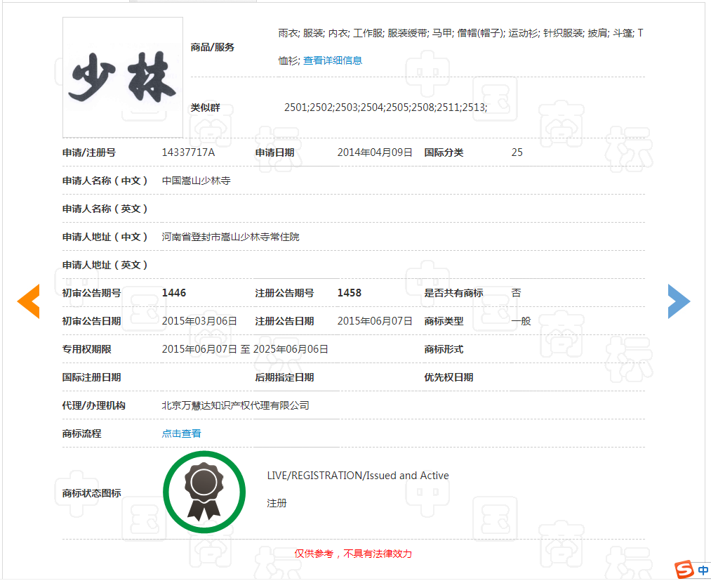Select registration number 14337717A
The height and width of the screenshot is (581, 711).
click(x=188, y=152)
